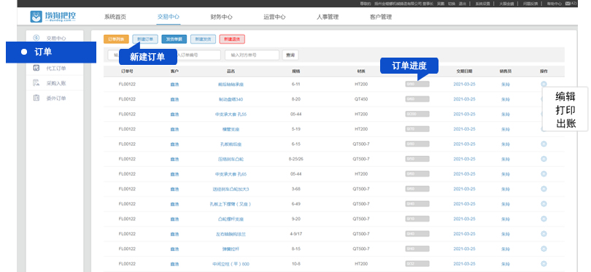
Task: Click the gear icon in the 3-68 row
Action: (x=544, y=189)
